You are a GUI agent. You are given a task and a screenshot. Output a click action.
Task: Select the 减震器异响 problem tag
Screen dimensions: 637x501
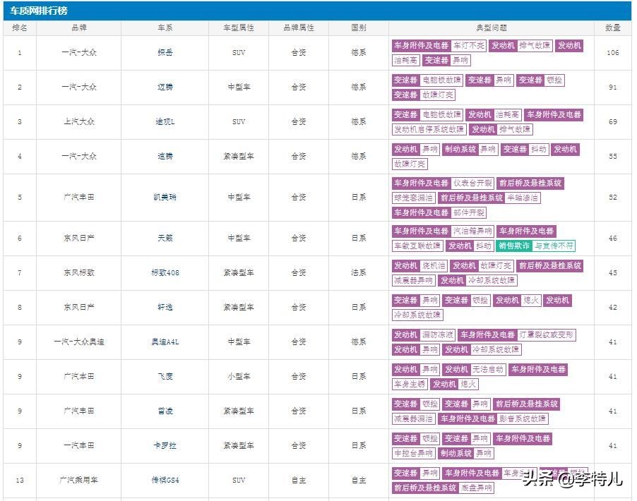point(413,280)
